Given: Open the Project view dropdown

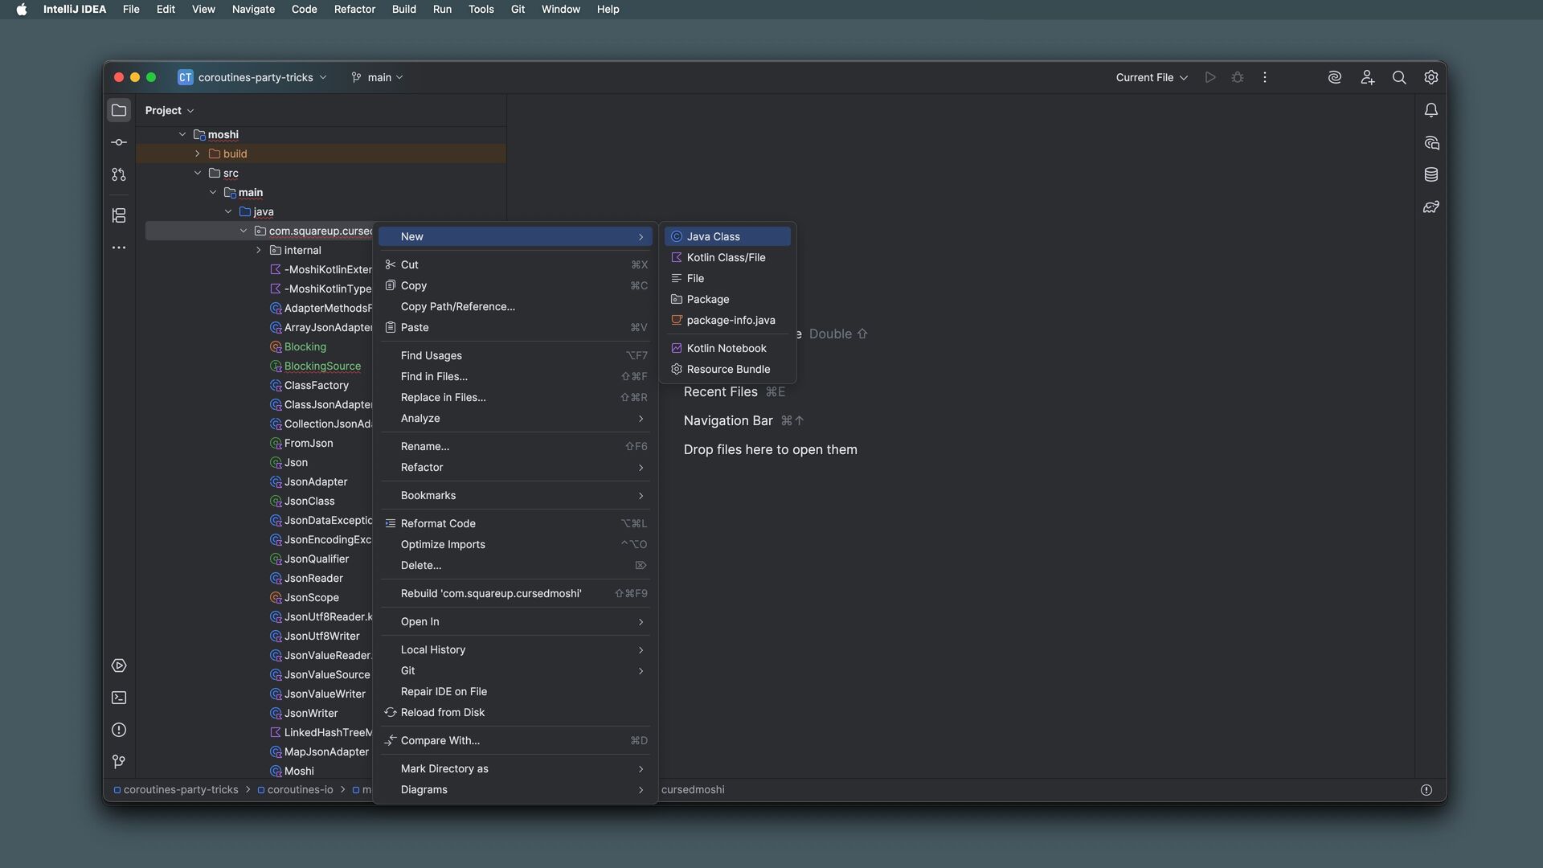Looking at the screenshot, I should coord(170,110).
